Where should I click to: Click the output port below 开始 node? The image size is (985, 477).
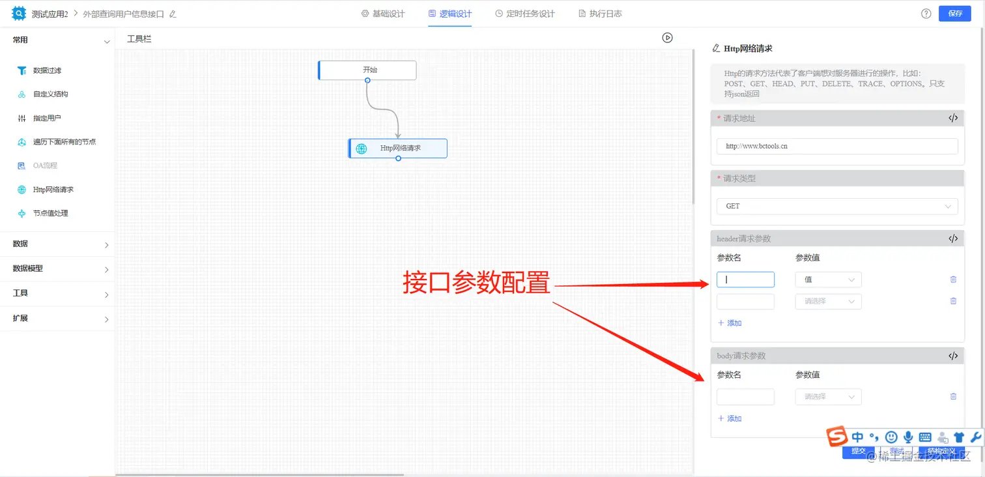tap(367, 80)
